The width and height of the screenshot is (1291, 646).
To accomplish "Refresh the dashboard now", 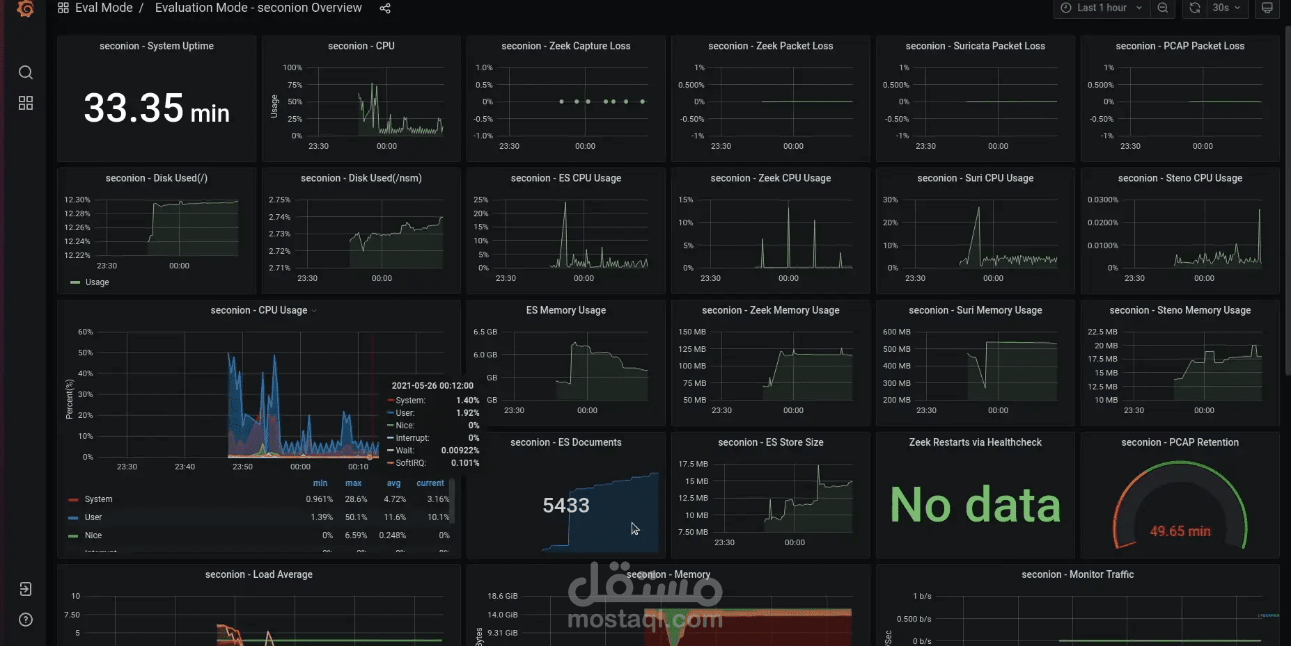I will (x=1195, y=8).
